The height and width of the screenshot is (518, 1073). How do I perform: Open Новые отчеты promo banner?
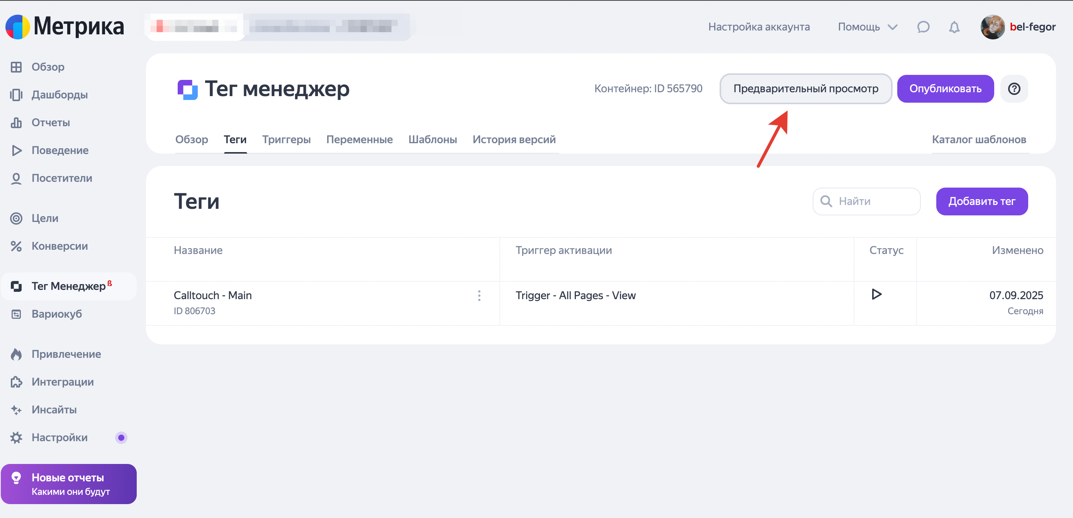[69, 484]
